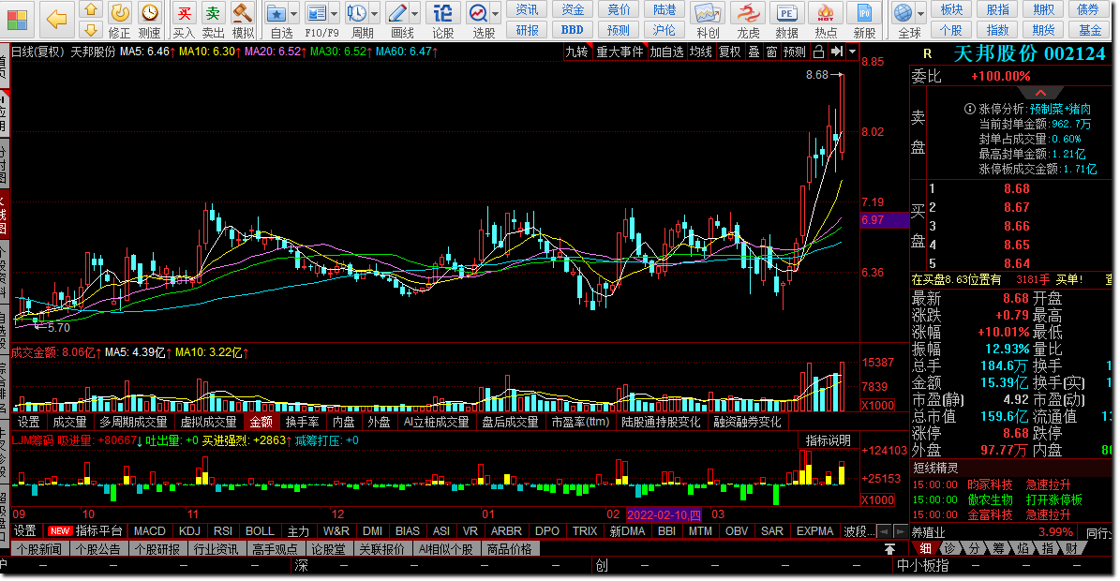Select the MACD indicator tab
Screen dimensions: 1120x581
click(149, 531)
